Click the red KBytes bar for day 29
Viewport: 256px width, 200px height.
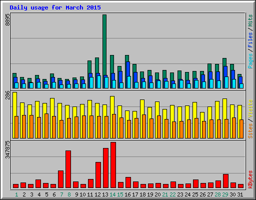(x=225, y=181)
